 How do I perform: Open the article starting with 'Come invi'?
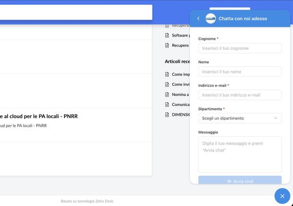point(181,85)
